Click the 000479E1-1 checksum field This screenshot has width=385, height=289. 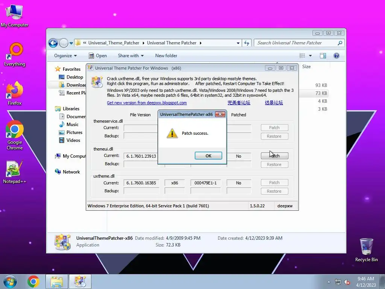pyautogui.click(x=206, y=183)
